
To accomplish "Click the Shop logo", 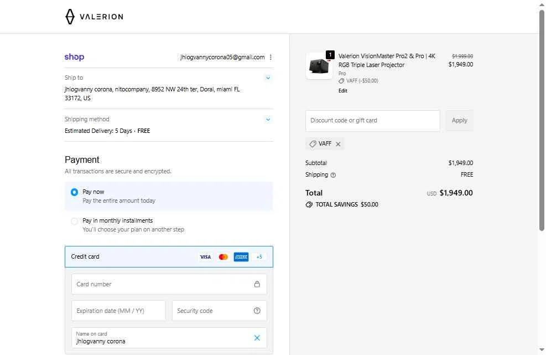I will [x=74, y=57].
